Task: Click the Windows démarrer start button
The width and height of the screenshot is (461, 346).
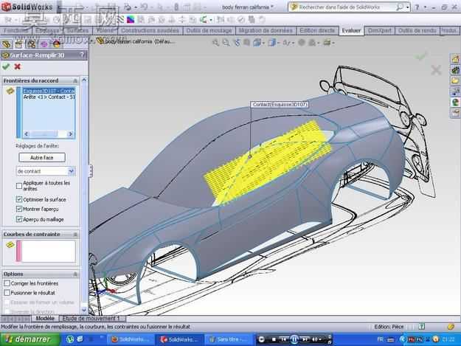Action: (30, 339)
